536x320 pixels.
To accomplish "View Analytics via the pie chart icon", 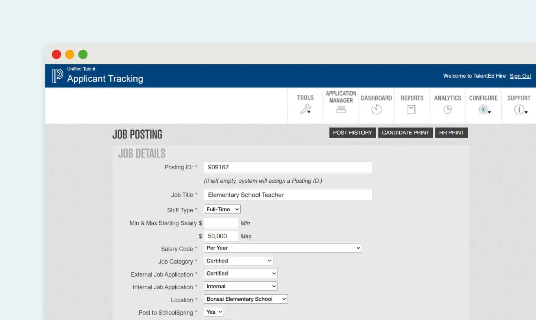I will [x=447, y=110].
